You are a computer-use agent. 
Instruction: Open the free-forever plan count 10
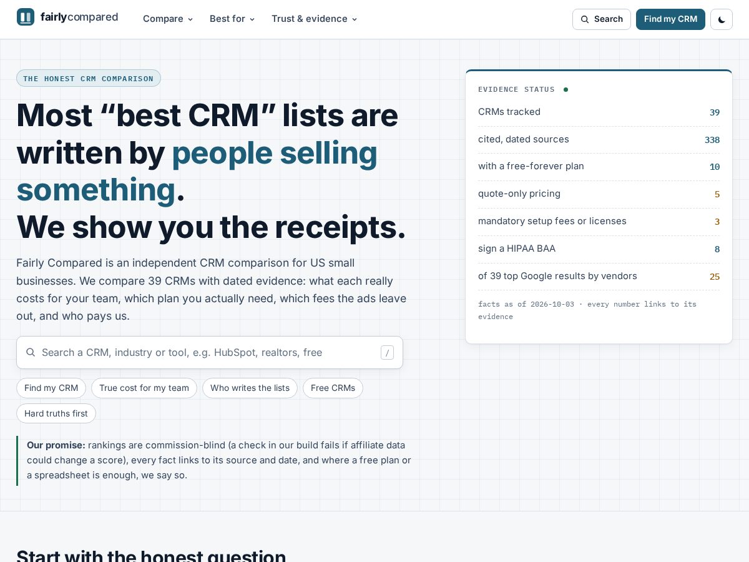coord(715,167)
